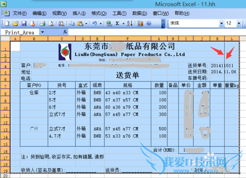Open the font size dropdown
The width and height of the screenshot is (246, 178).
[239, 24]
